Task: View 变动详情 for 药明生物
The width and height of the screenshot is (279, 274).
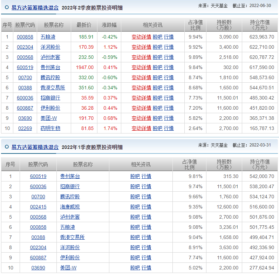Action: click(142, 128)
